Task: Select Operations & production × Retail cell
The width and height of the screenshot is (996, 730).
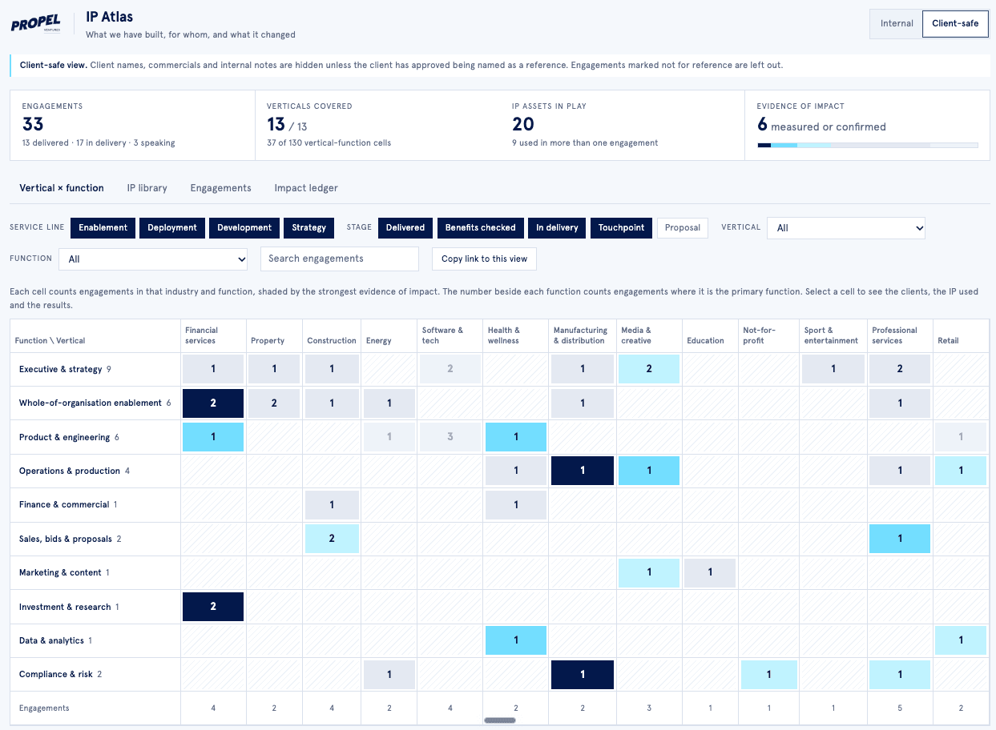Action: 961,471
